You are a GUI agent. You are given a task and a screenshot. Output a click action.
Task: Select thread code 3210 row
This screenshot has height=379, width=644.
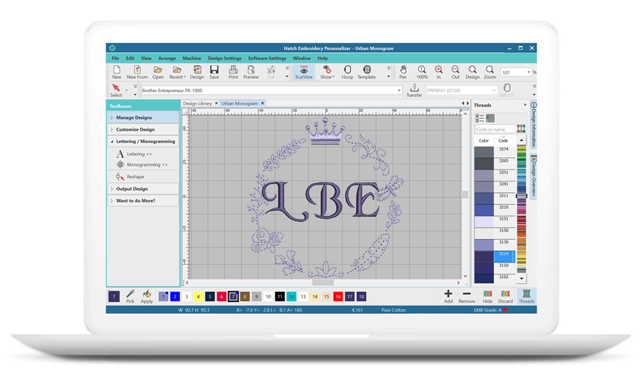tap(495, 210)
